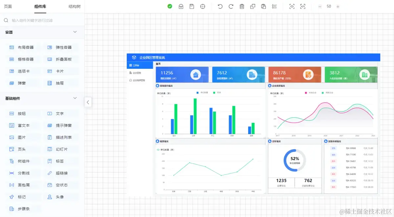
Task: Click the zoom value 50 field
Action: pos(329,7)
